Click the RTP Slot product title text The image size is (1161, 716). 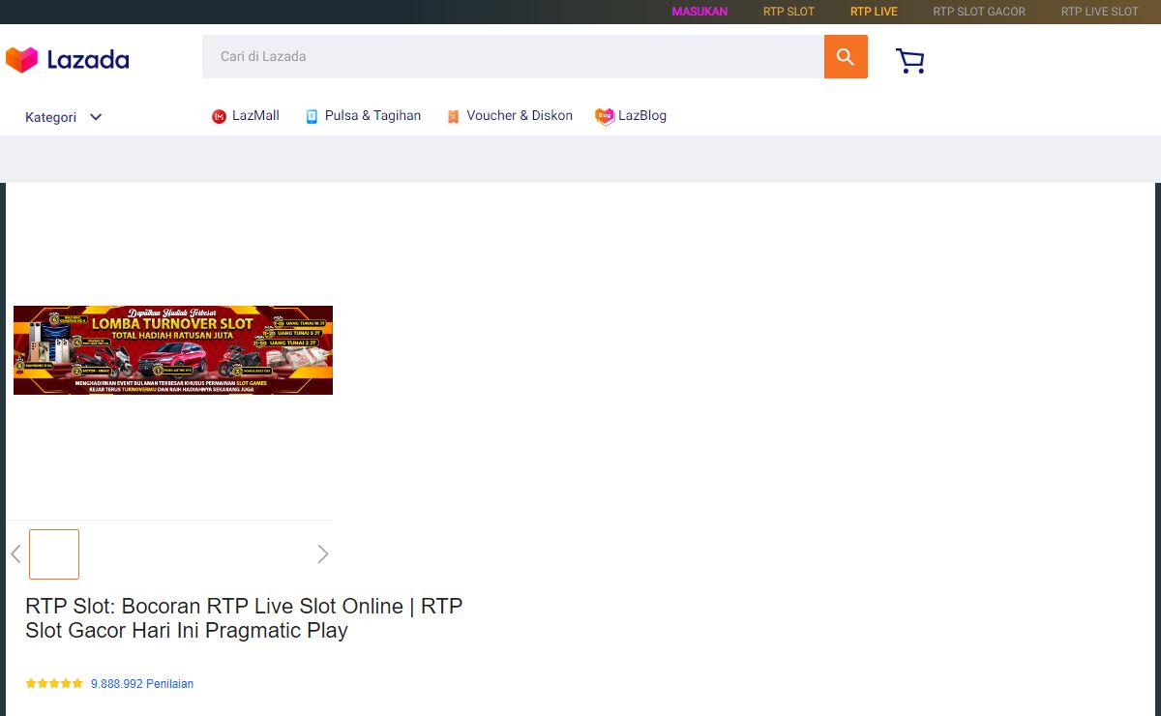[244, 618]
